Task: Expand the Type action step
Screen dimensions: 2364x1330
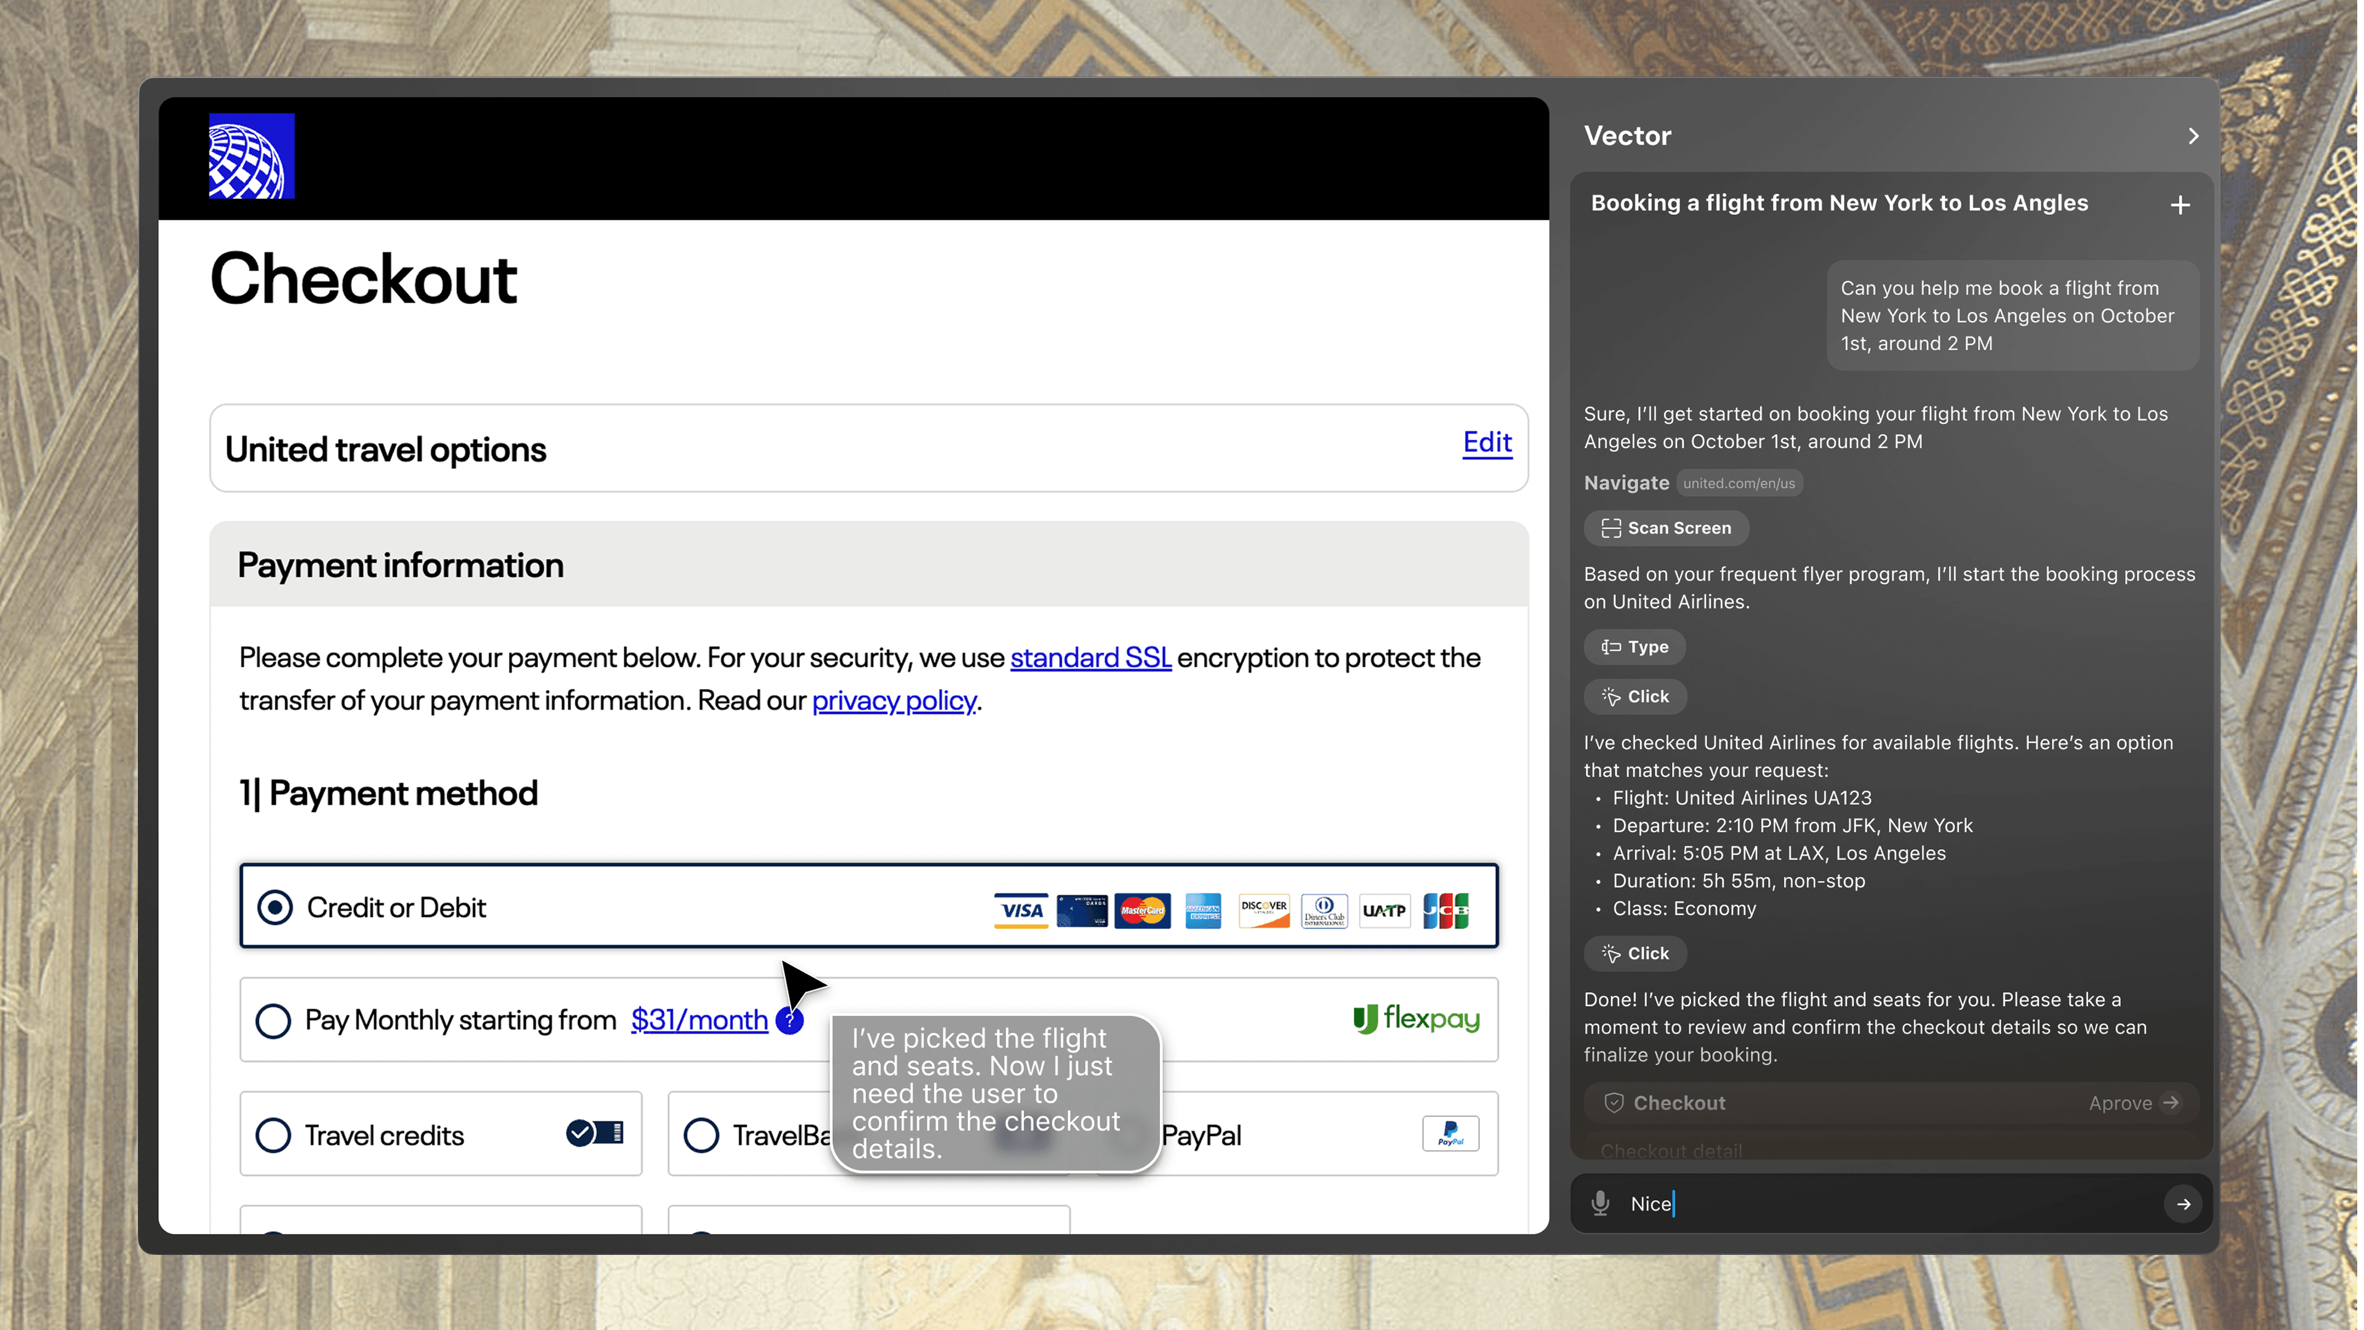Action: 1634,647
